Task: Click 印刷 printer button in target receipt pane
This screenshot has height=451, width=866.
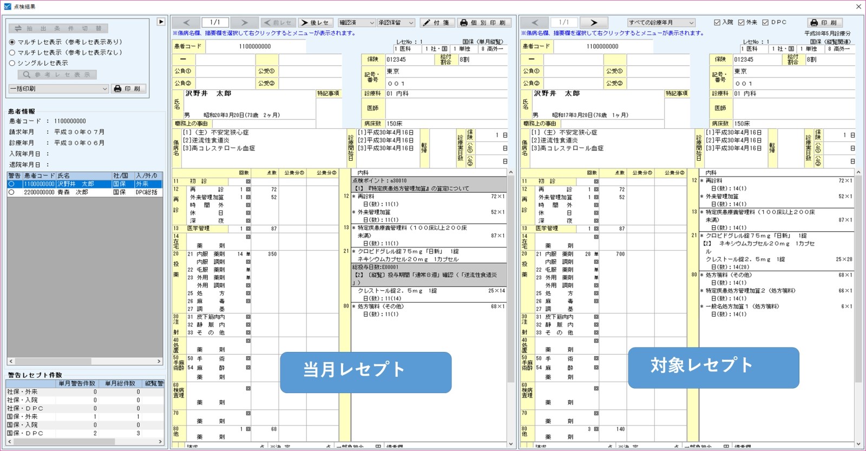Action: pos(823,23)
